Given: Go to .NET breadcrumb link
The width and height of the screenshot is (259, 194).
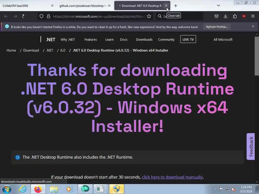Looking at the screenshot, I should click(x=50, y=51).
